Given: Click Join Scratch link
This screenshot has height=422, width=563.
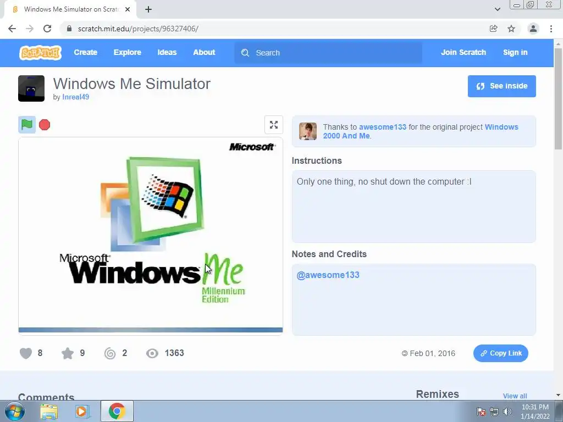Looking at the screenshot, I should (x=463, y=52).
